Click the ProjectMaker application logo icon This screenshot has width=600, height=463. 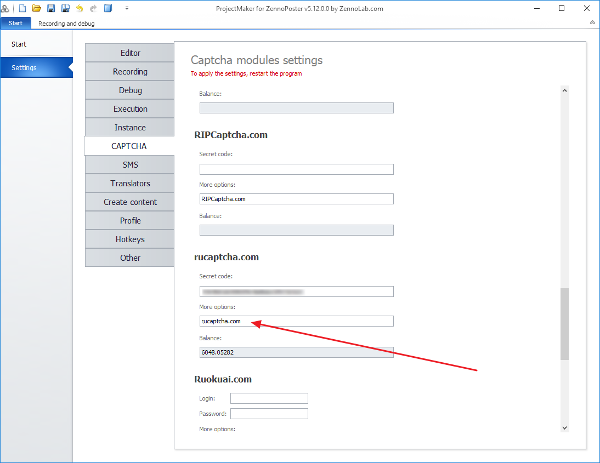coord(5,8)
